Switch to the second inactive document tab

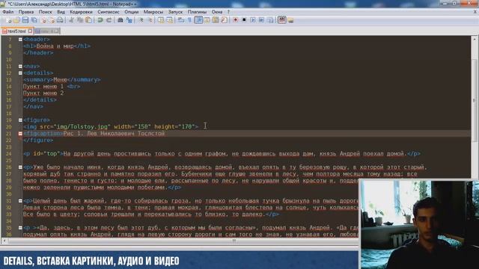click(x=46, y=31)
